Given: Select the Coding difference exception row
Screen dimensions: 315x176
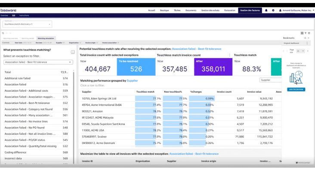Looking at the screenshot, I should (x=15, y=152).
